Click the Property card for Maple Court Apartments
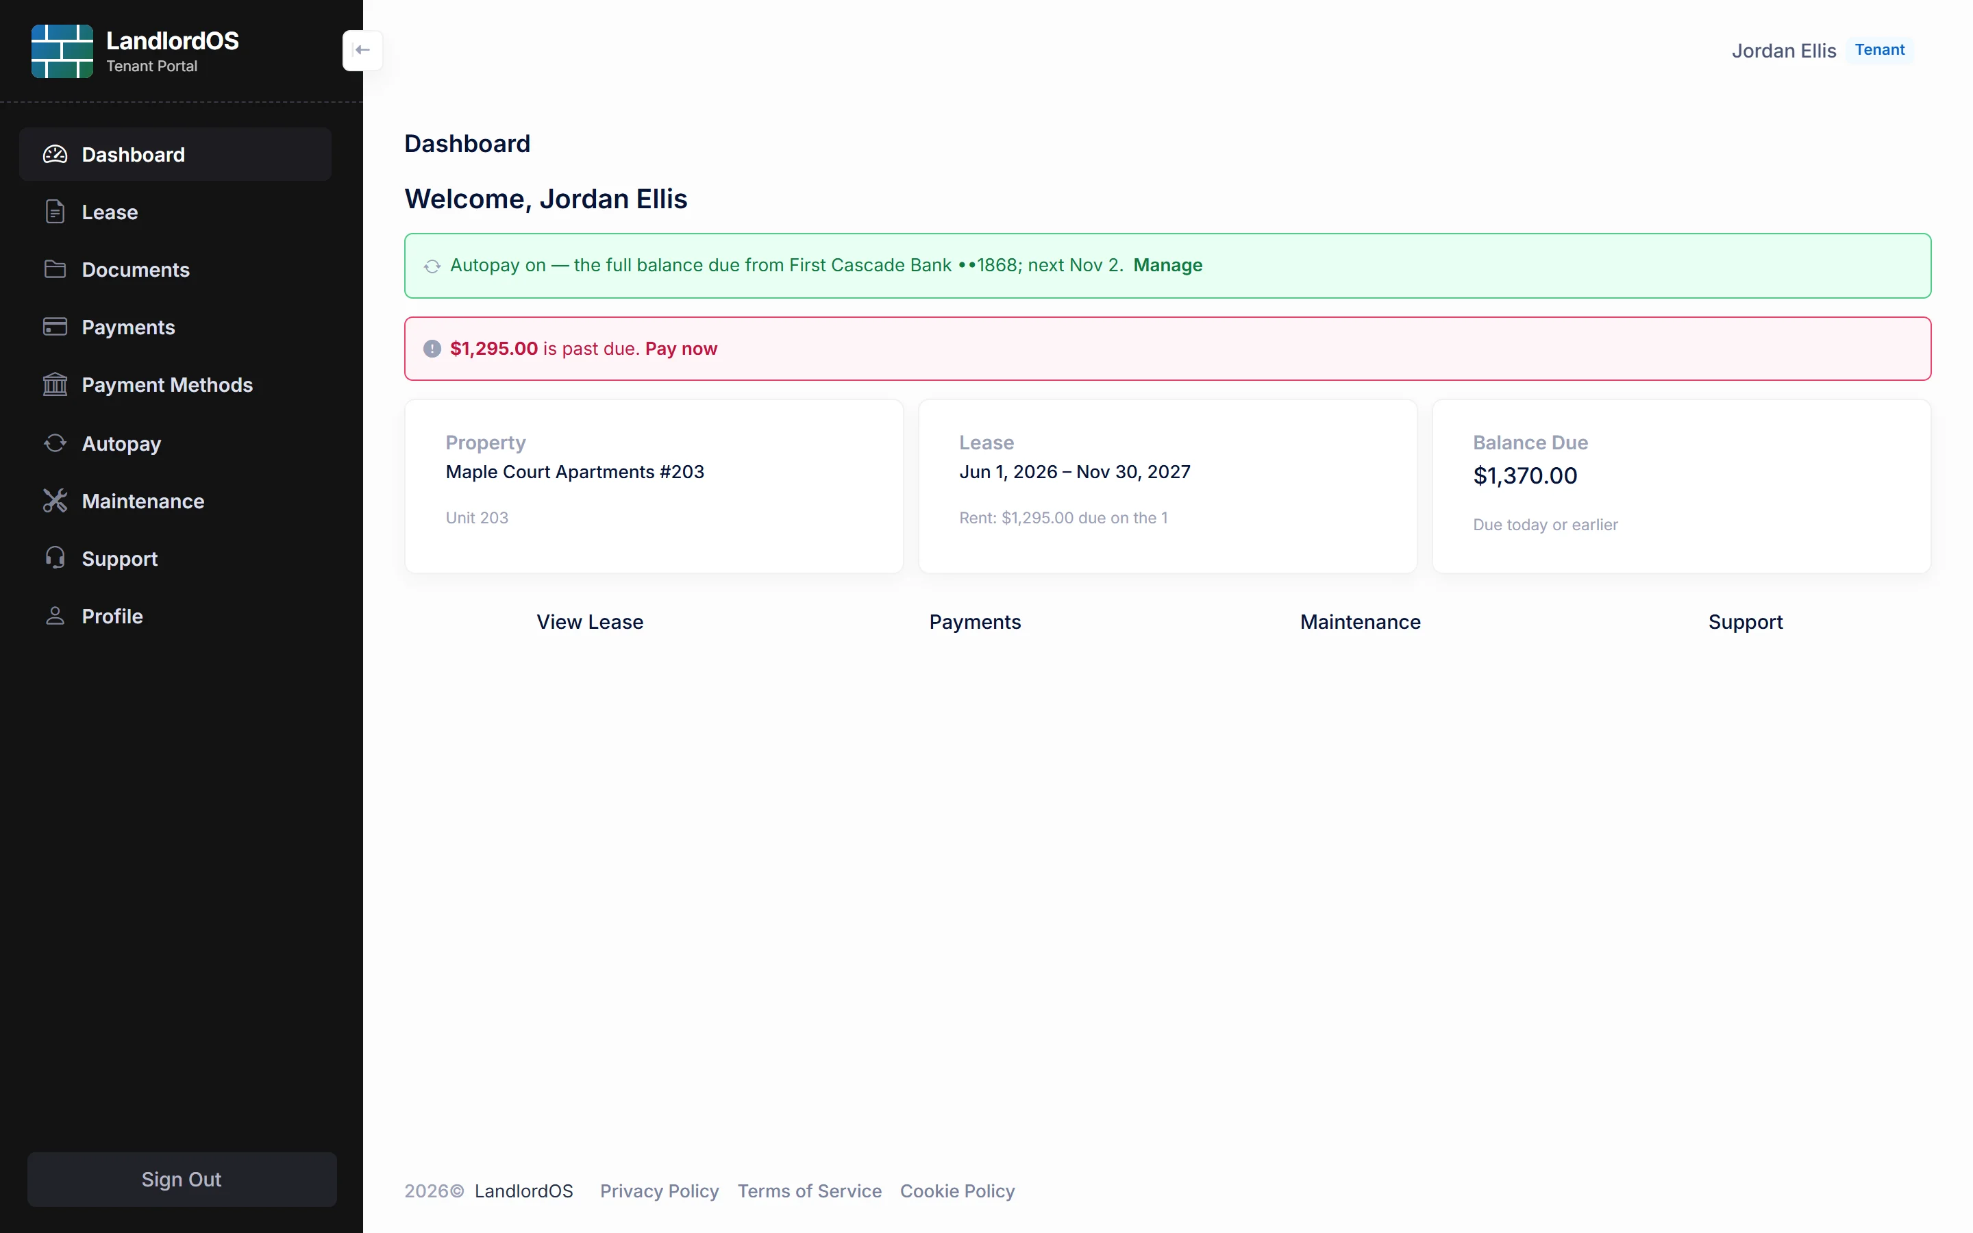The width and height of the screenshot is (1973, 1233). (x=654, y=486)
